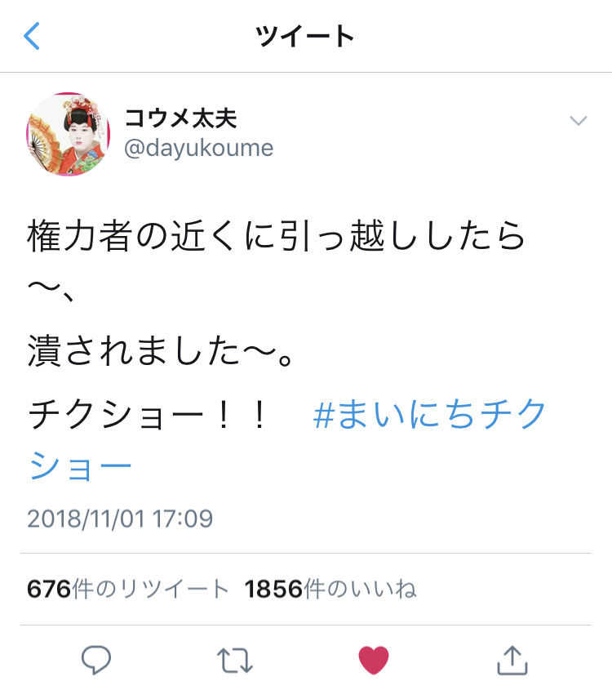The height and width of the screenshot is (690, 612).
Task: Tap the bold 676 retweet count number
Action: [x=49, y=589]
